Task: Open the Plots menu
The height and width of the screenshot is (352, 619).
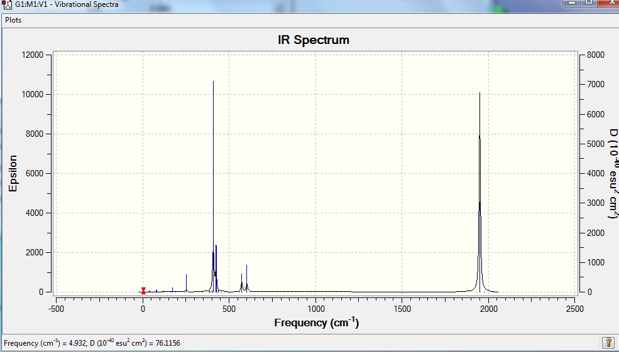Action: point(13,20)
